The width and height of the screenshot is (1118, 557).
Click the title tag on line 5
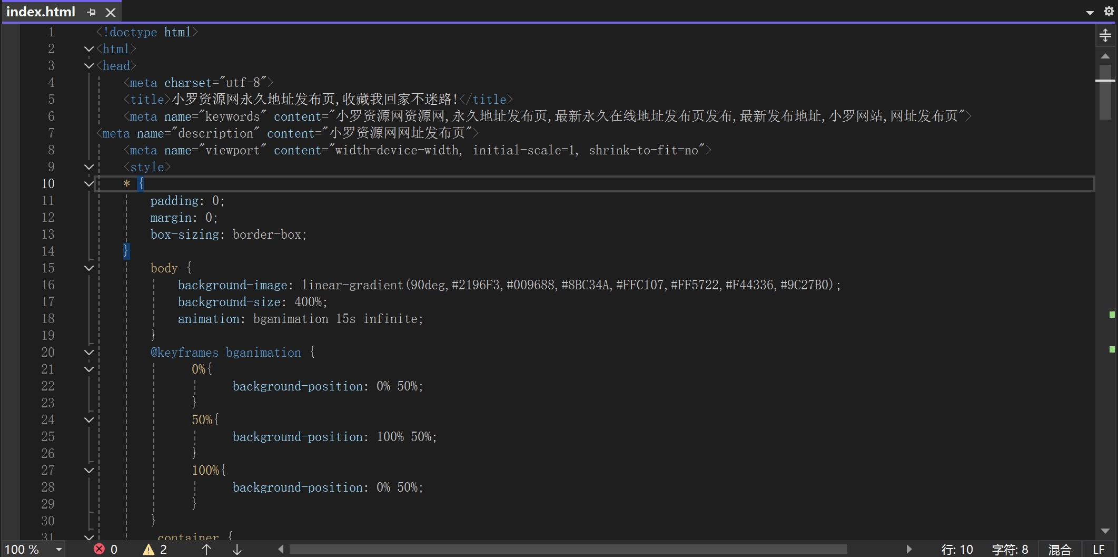318,100
